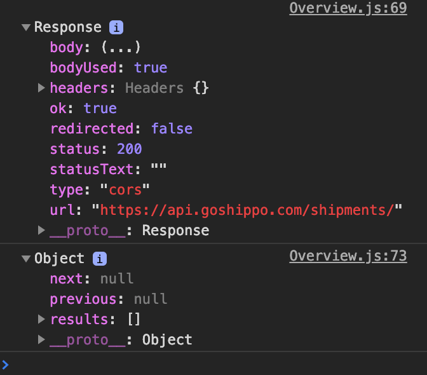Open the Overview.js:73 source link
The height and width of the screenshot is (375, 427).
click(x=348, y=256)
